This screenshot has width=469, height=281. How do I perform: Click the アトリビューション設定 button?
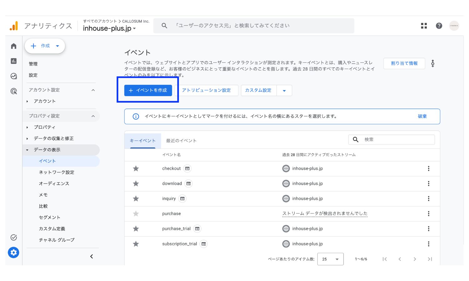pos(206,91)
